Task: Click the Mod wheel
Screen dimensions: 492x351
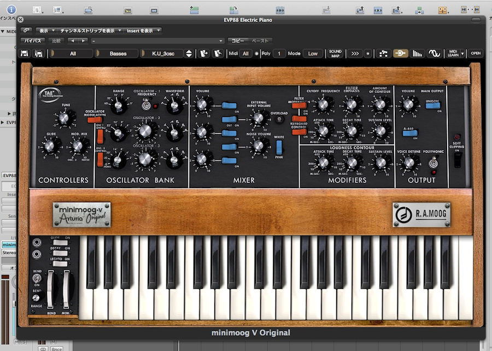Action: click(x=66, y=290)
